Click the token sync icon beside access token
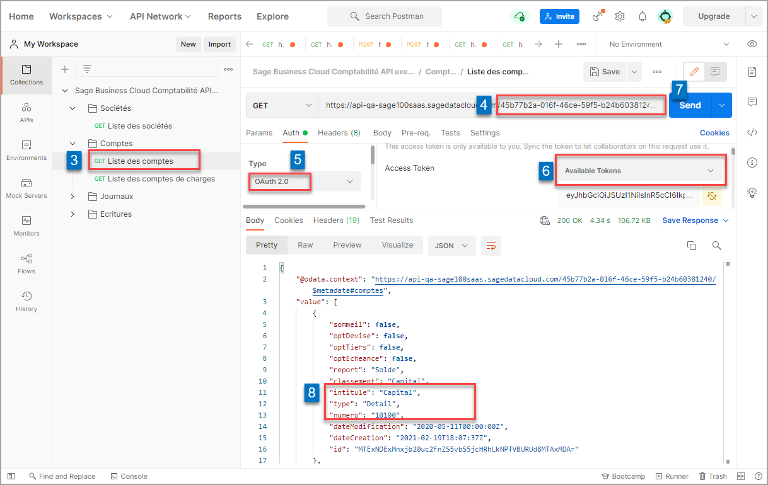Viewport: 768px width, 485px height. point(712,197)
